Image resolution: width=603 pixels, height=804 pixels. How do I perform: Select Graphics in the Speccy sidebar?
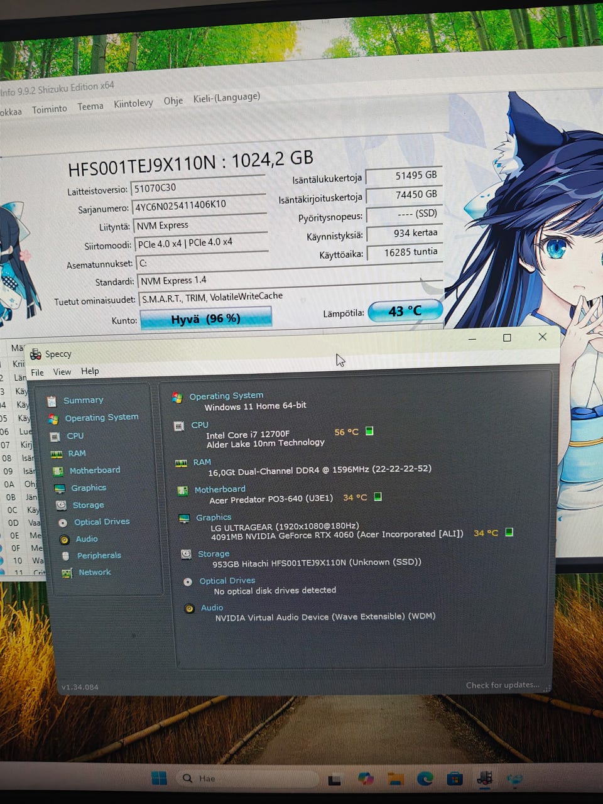click(89, 487)
